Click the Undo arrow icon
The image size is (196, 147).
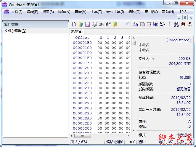(x=128, y=24)
